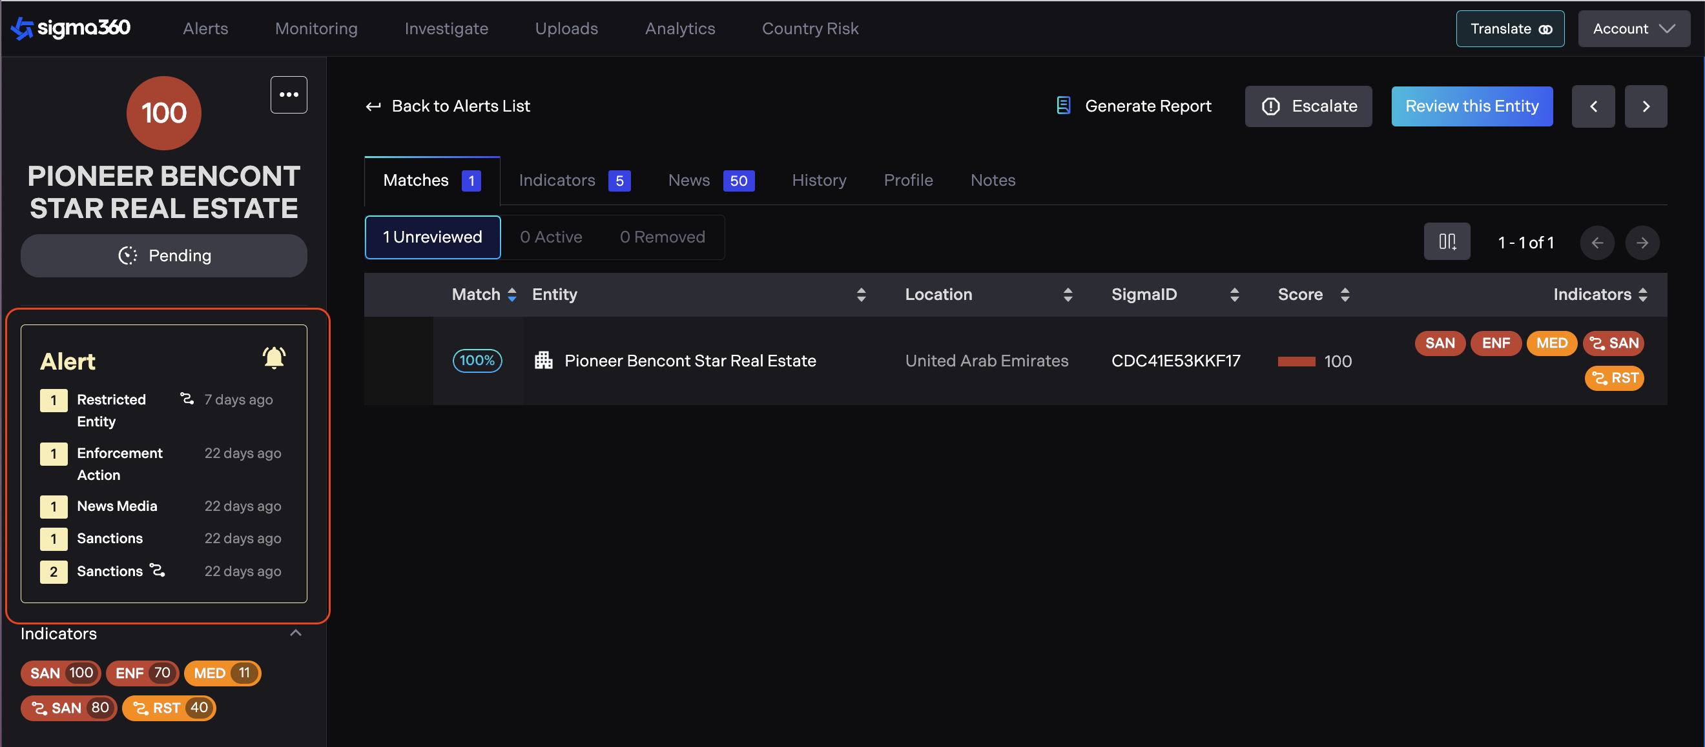Click the building icon beside entity name

543,361
